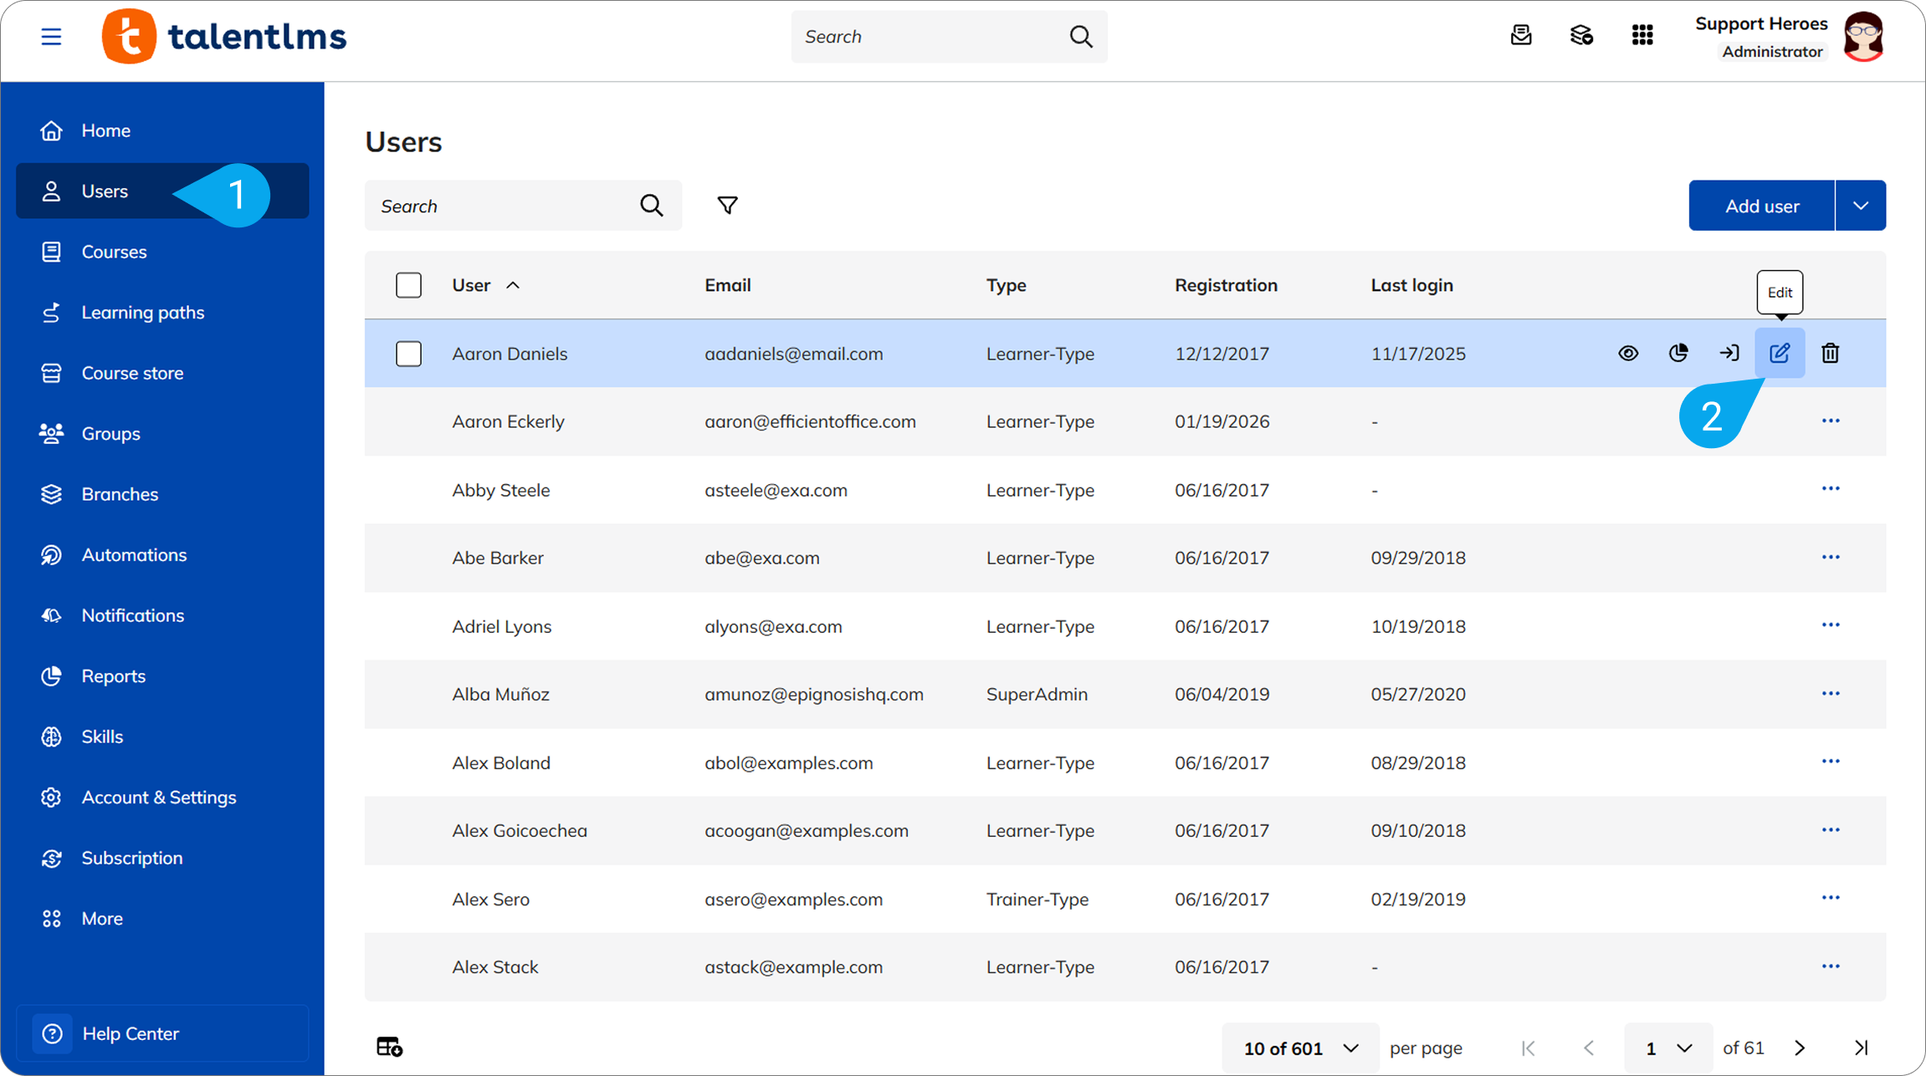Check the Aaron Daniels row checkbox
The height and width of the screenshot is (1076, 1926).
coord(408,354)
